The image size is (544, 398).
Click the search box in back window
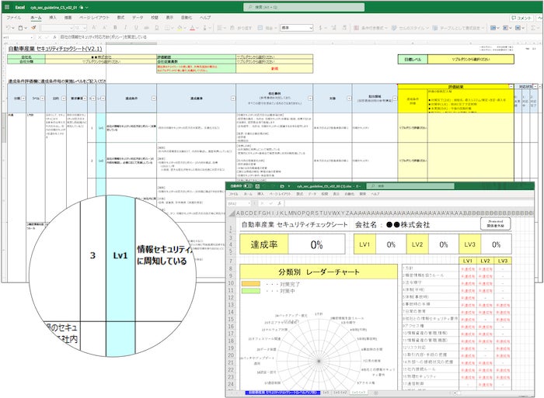coord(304,7)
